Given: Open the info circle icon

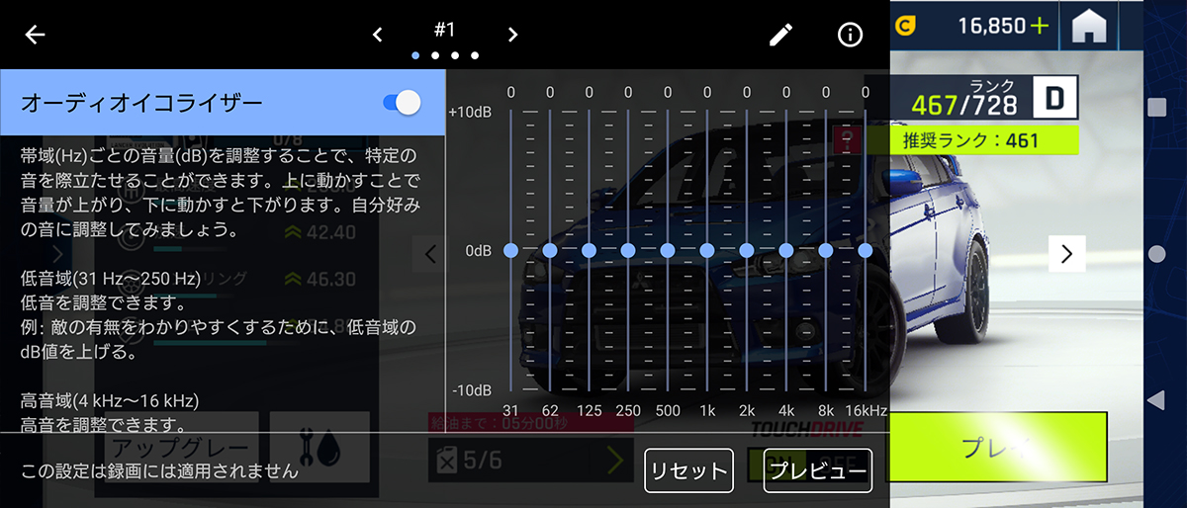Looking at the screenshot, I should click(849, 35).
